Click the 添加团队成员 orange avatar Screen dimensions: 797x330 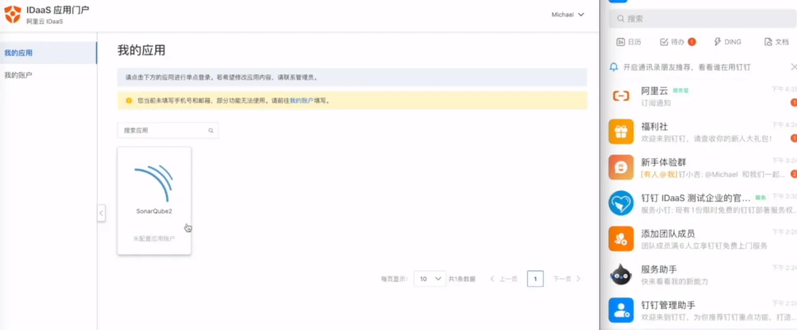621,239
